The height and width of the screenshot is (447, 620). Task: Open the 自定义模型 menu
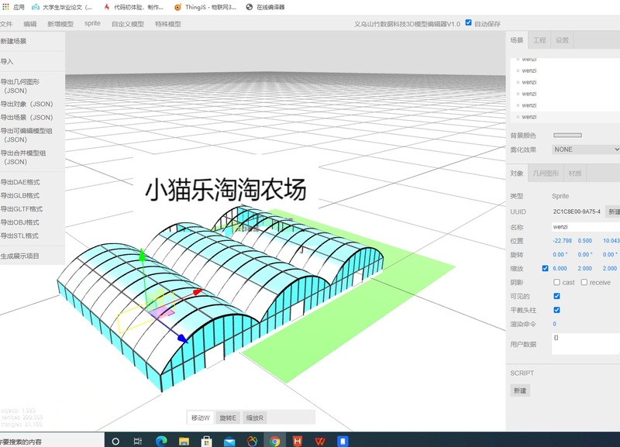coord(128,24)
